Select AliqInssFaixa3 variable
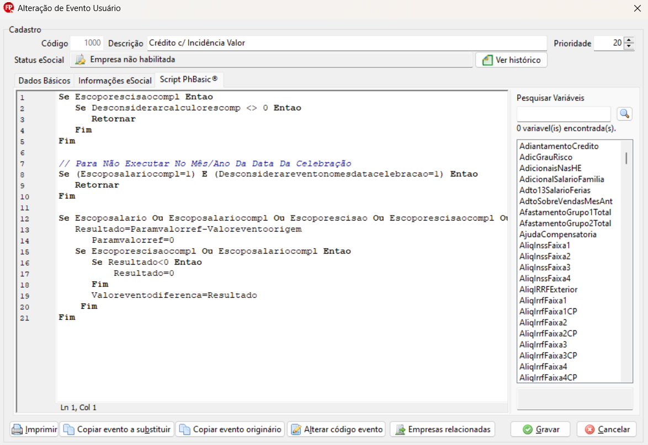 pyautogui.click(x=544, y=267)
